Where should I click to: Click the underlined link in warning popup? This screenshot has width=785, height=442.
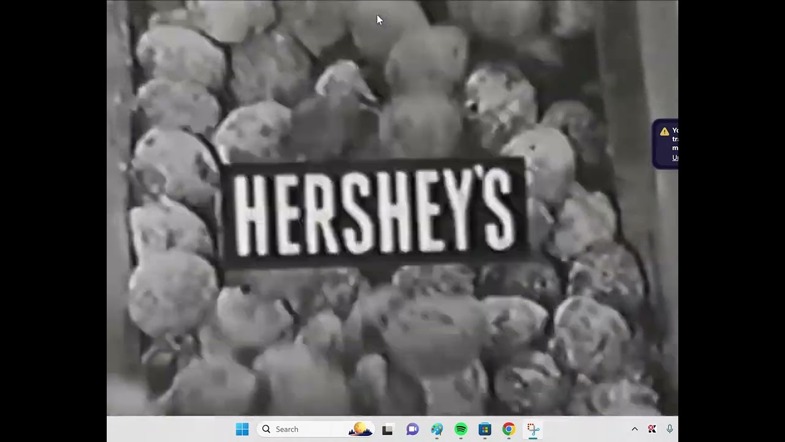675,158
